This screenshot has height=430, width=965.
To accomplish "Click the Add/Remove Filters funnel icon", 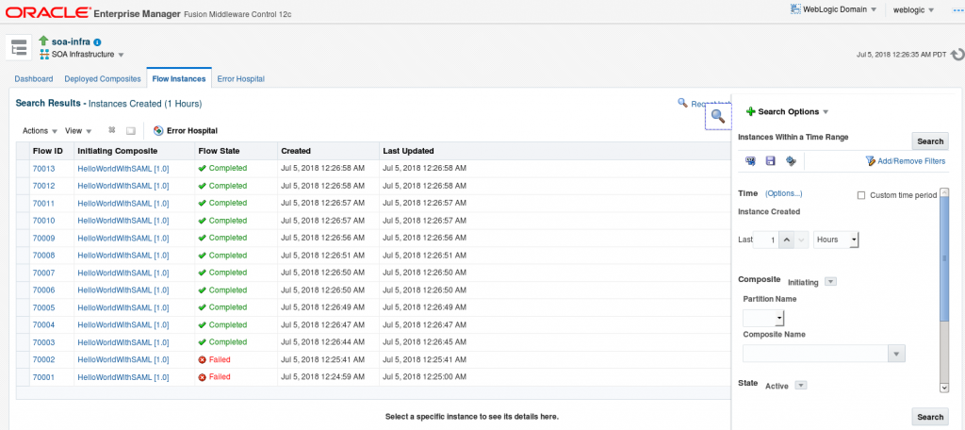I will pyautogui.click(x=870, y=161).
